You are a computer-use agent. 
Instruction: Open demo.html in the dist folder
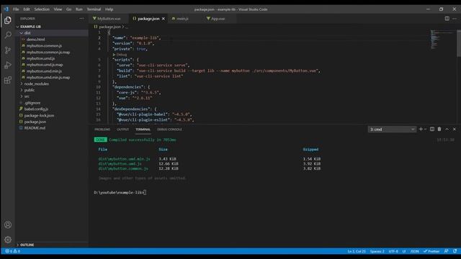35,40
